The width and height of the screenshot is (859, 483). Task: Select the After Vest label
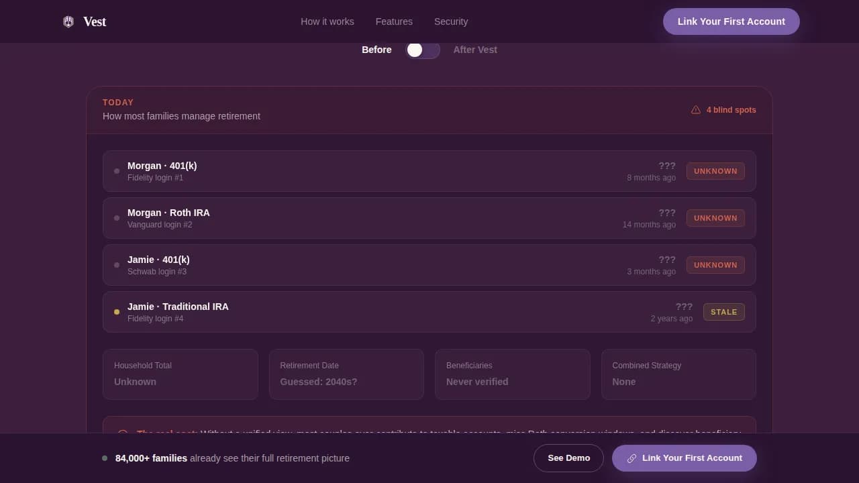click(x=475, y=50)
